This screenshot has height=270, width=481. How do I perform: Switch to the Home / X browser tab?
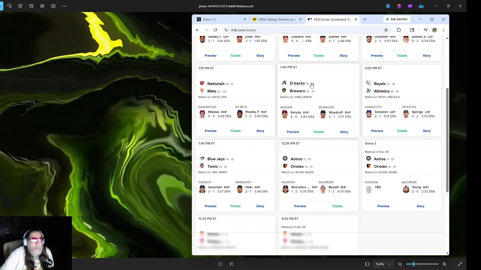(221, 19)
